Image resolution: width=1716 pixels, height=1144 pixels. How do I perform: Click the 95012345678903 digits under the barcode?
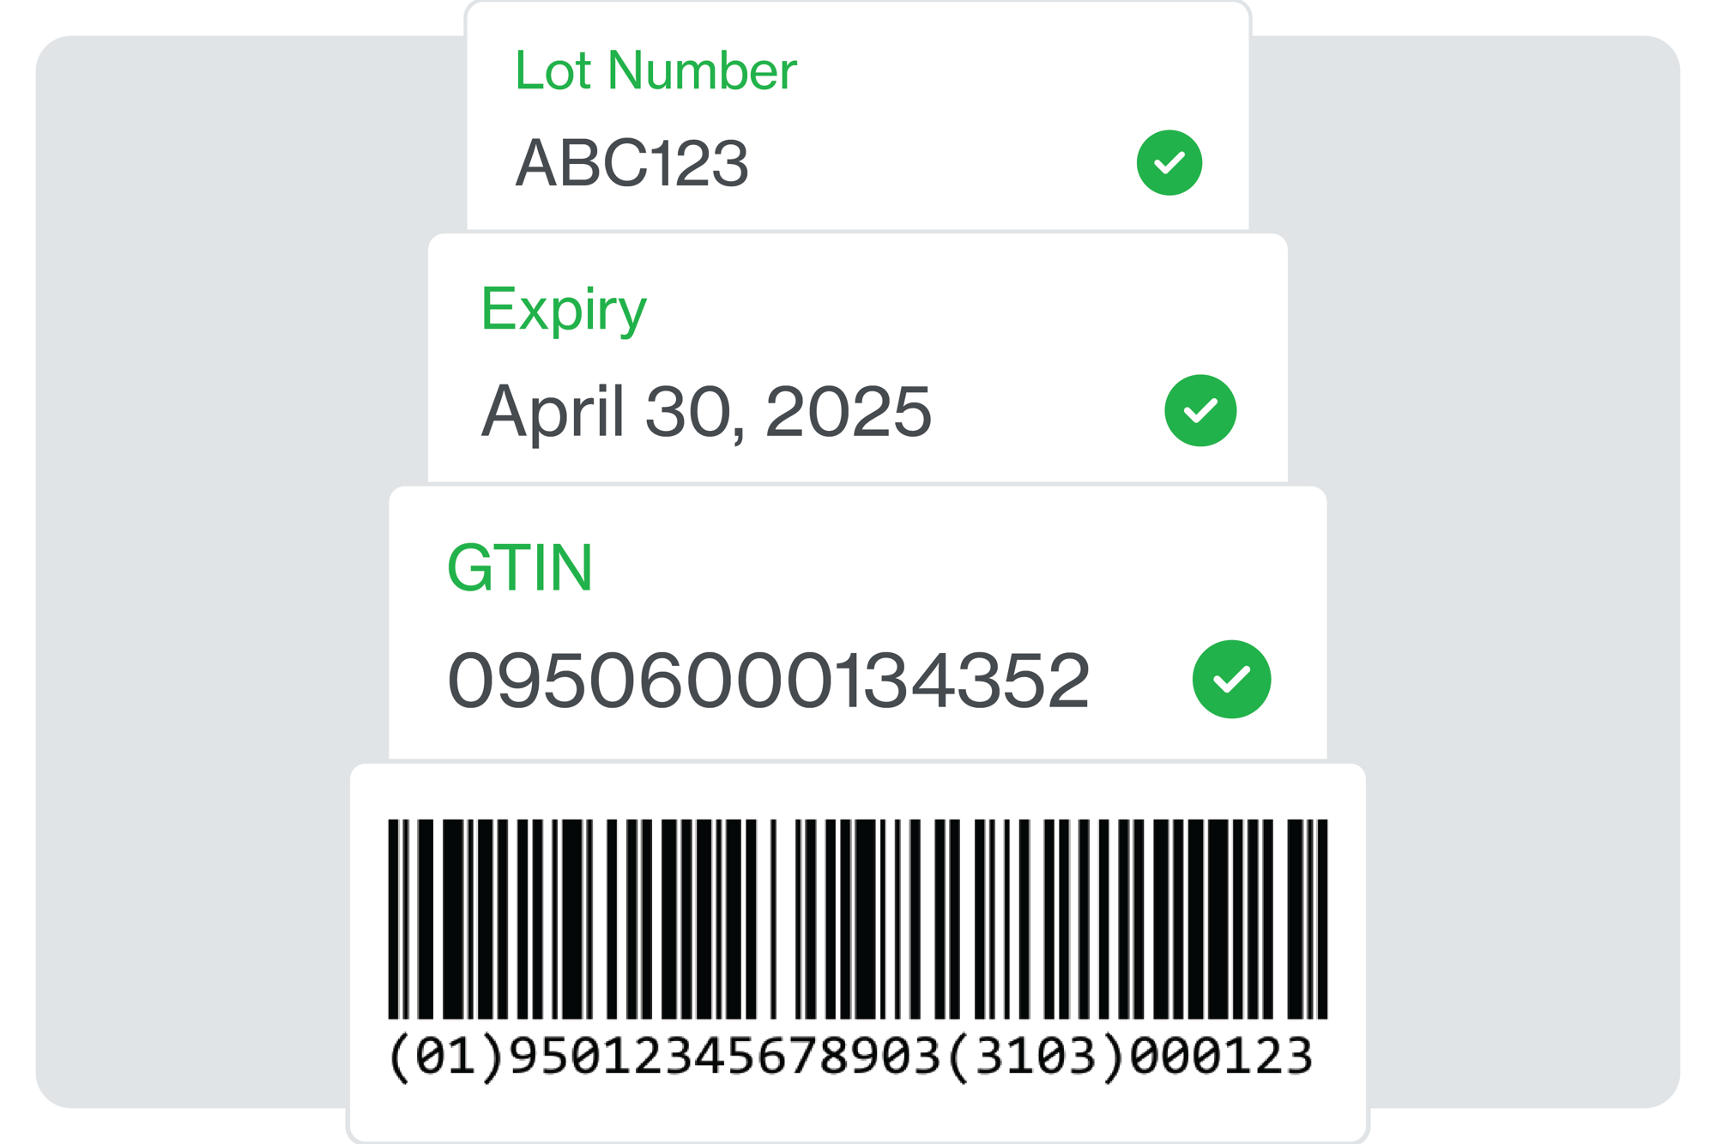click(725, 1056)
